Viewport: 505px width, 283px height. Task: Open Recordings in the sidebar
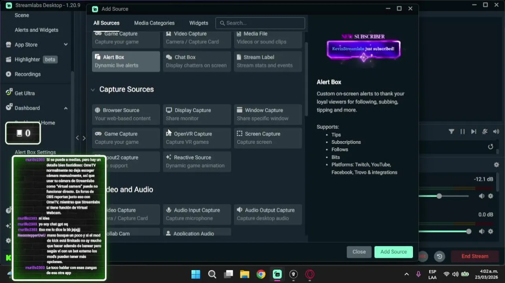point(28,74)
